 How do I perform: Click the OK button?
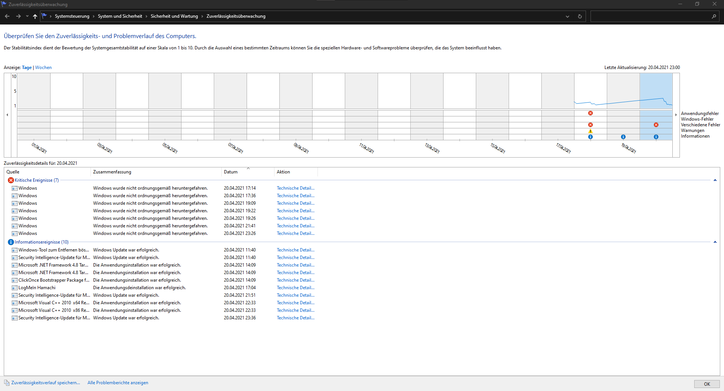(x=707, y=384)
